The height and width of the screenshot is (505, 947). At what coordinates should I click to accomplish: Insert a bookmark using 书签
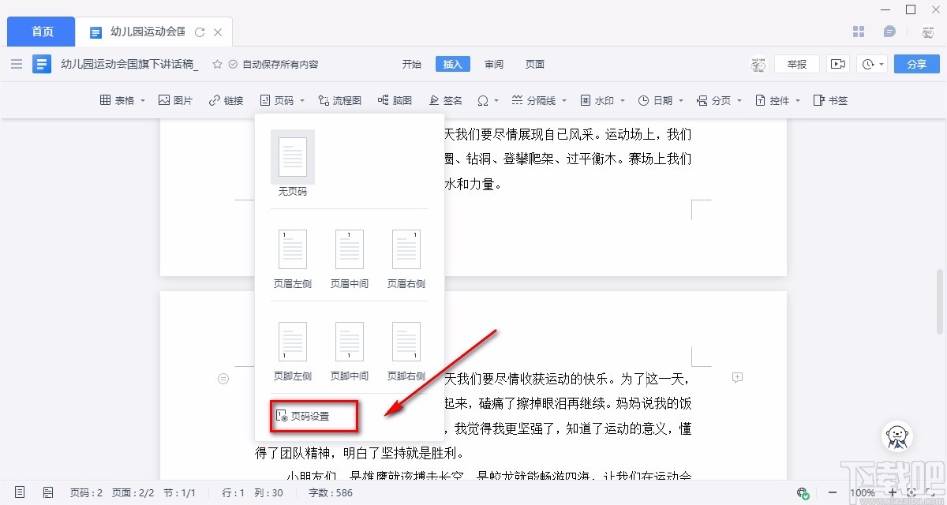pyautogui.click(x=830, y=100)
